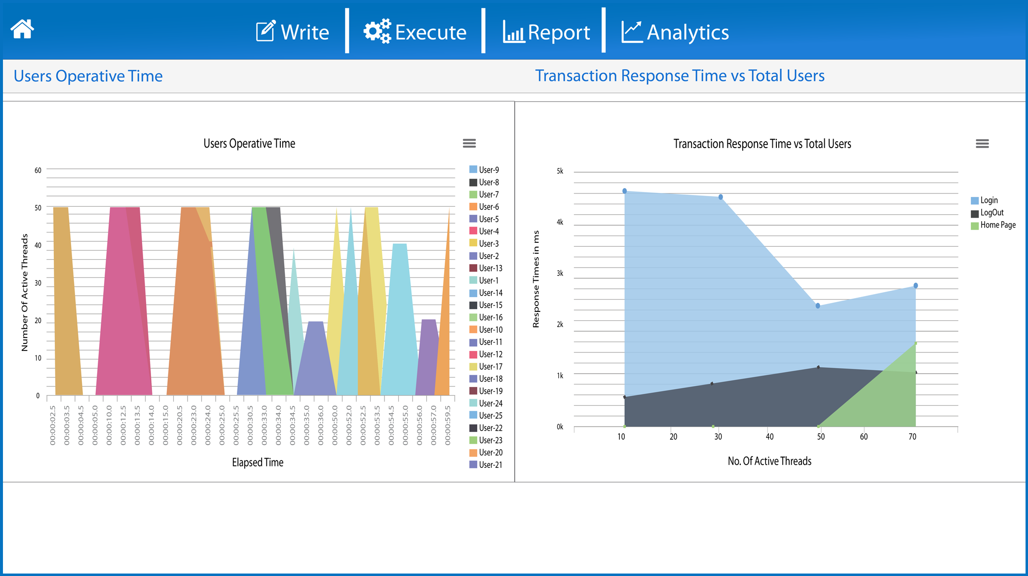Hide the LogOut series via legend
The width and height of the screenshot is (1028, 576).
988,213
